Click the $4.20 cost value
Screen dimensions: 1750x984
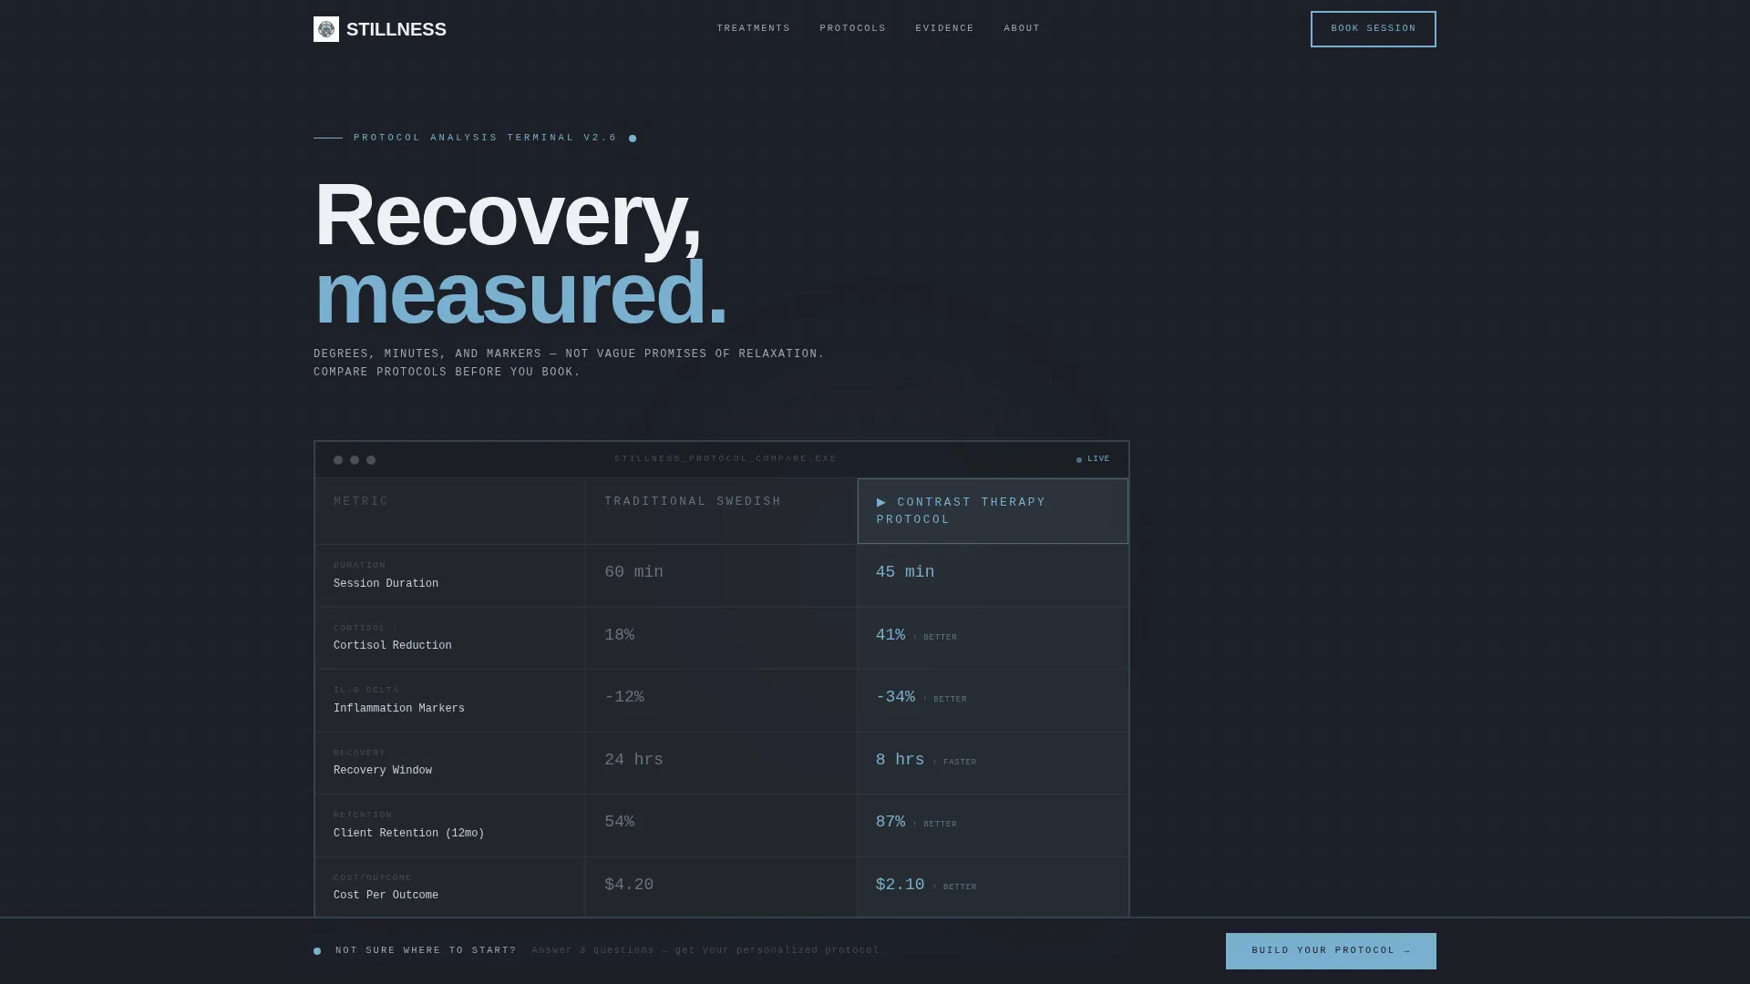(x=629, y=885)
